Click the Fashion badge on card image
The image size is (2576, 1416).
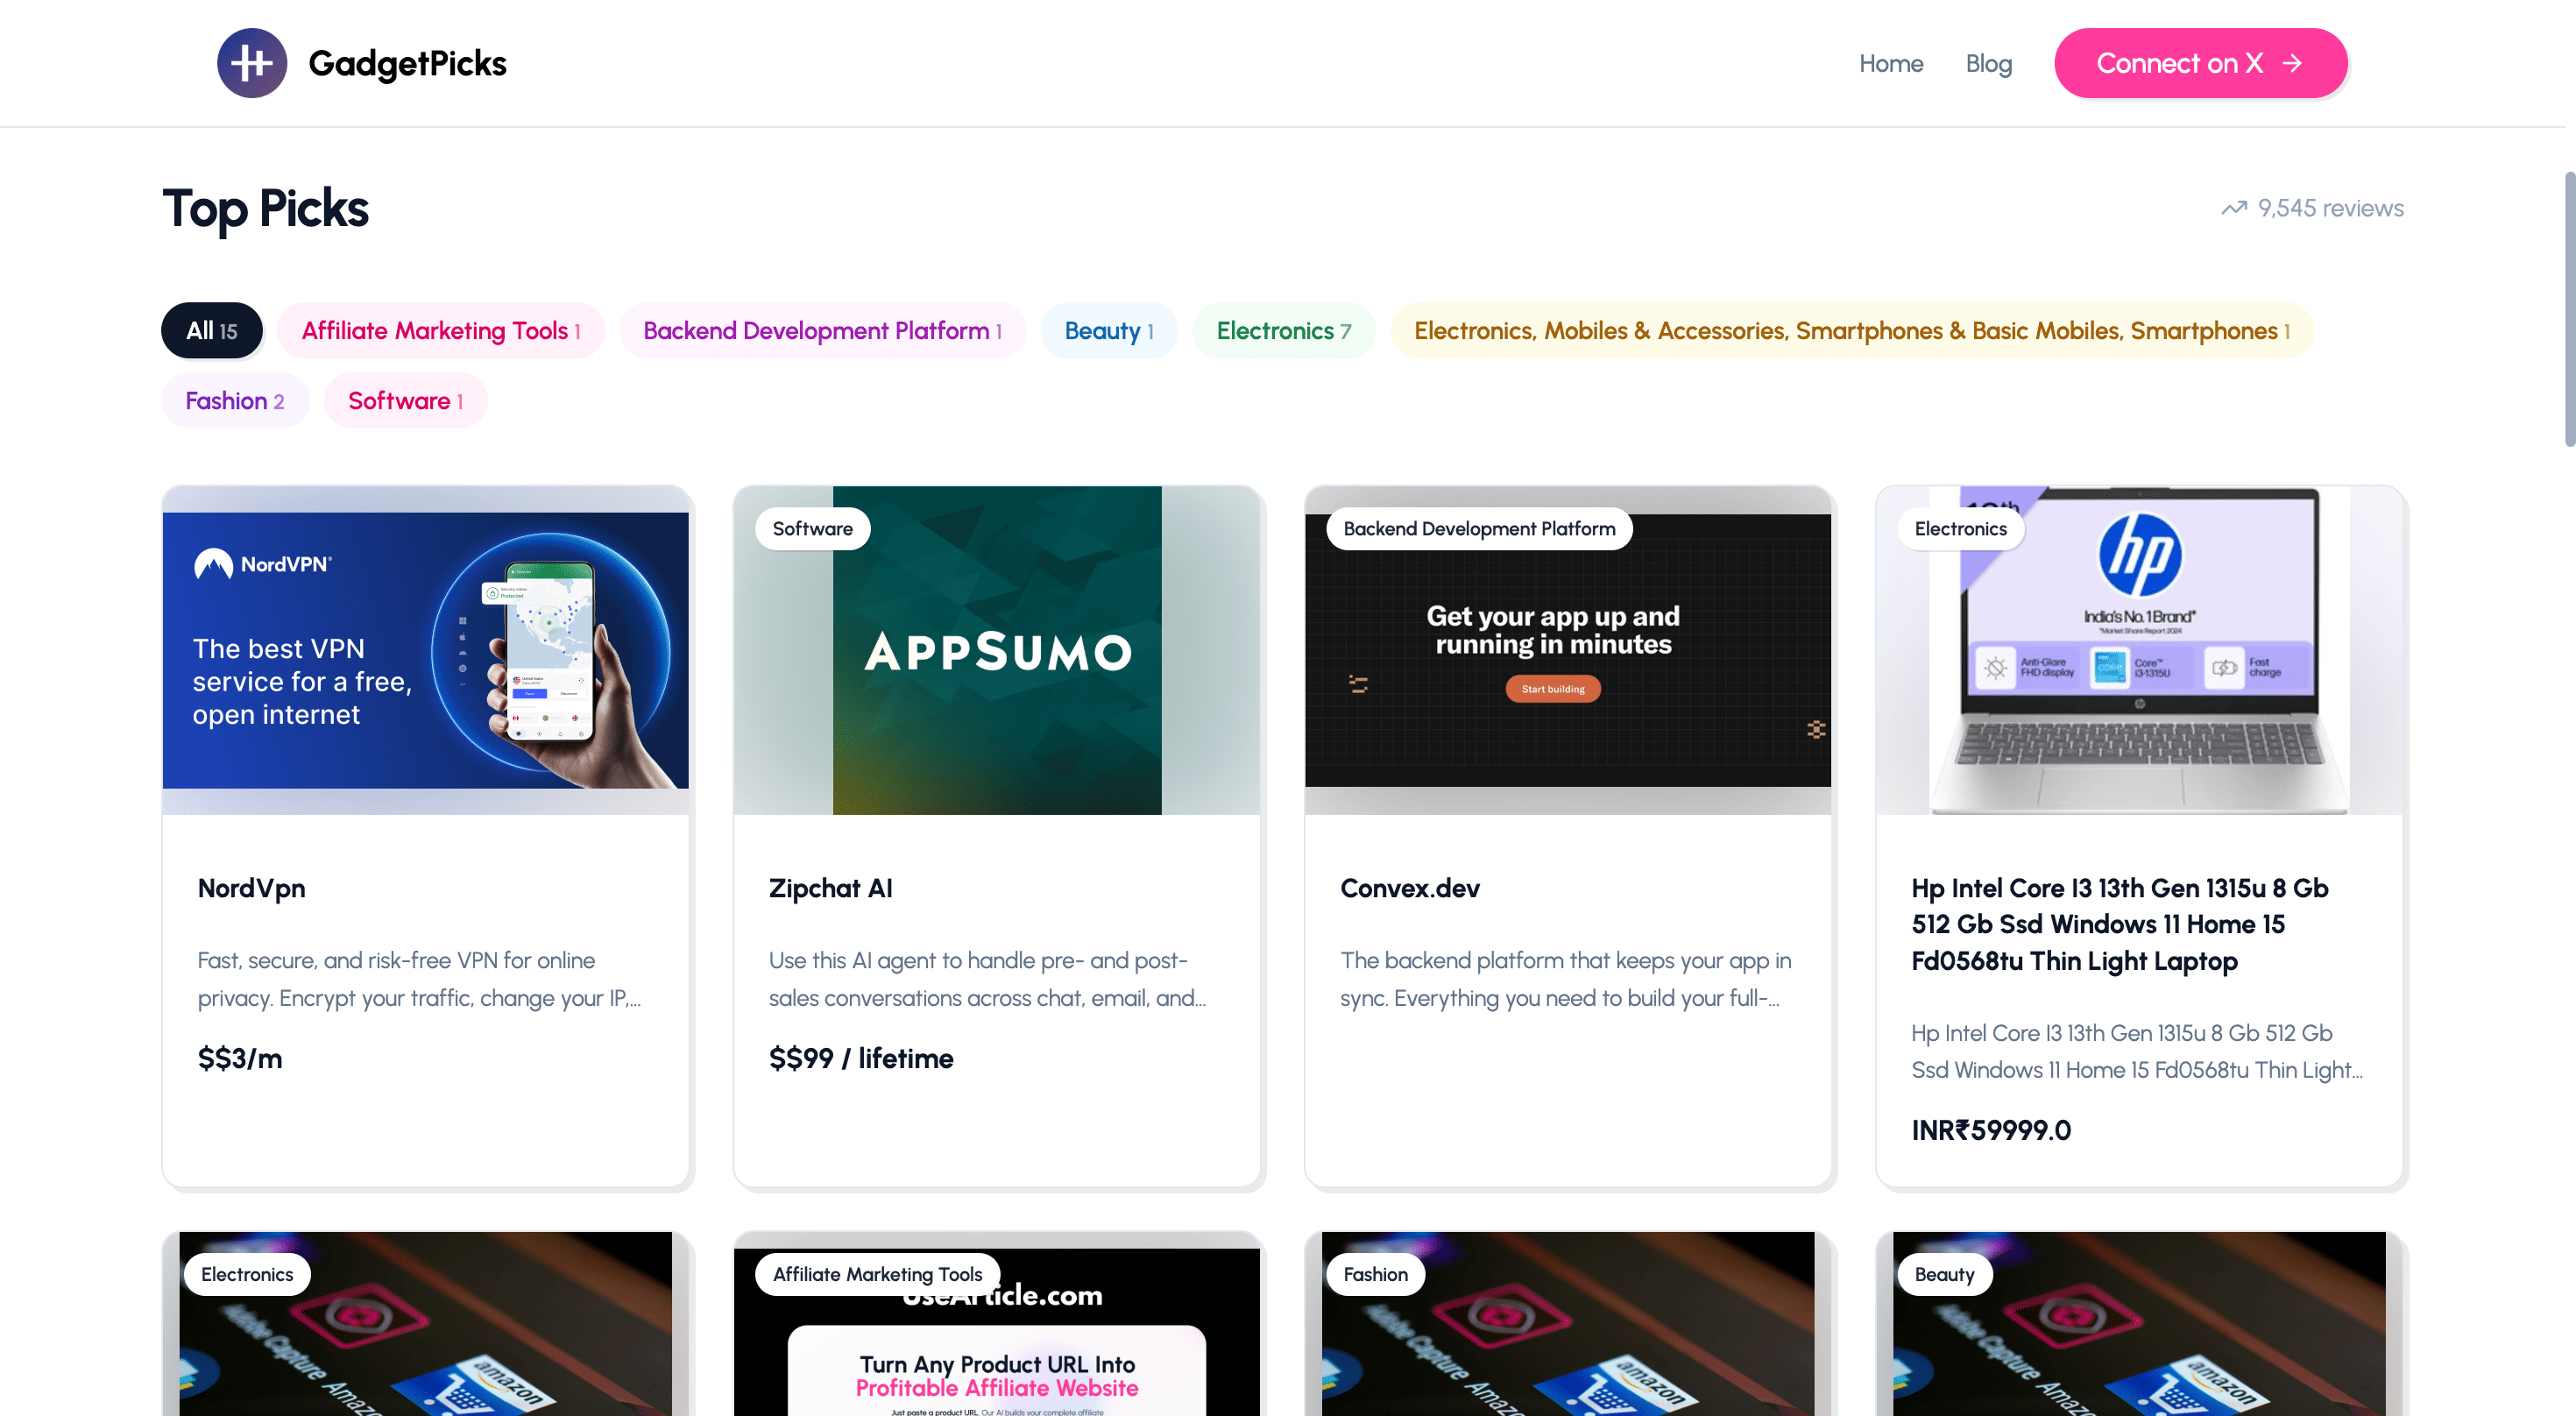pos(1375,1274)
